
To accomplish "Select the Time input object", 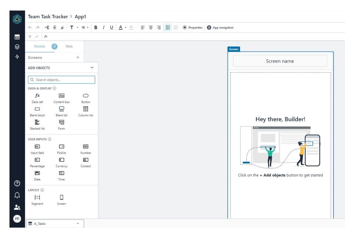I will (x=62, y=176).
